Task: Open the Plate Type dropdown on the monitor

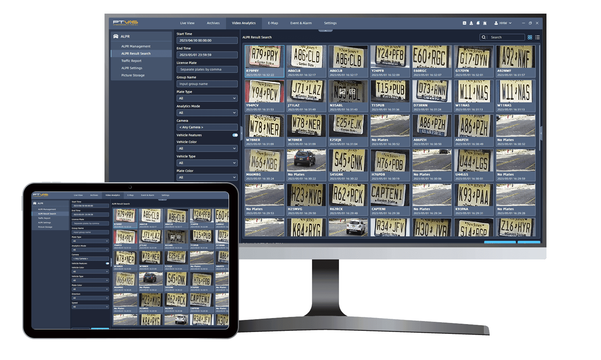Action: click(207, 98)
